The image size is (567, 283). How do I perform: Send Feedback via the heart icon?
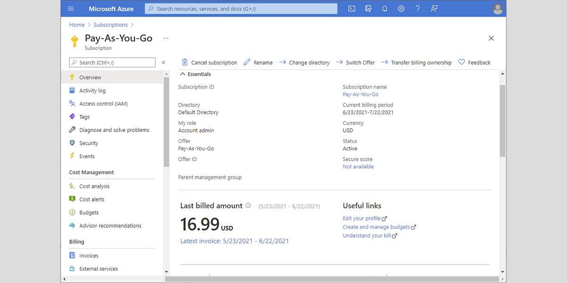[474, 62]
